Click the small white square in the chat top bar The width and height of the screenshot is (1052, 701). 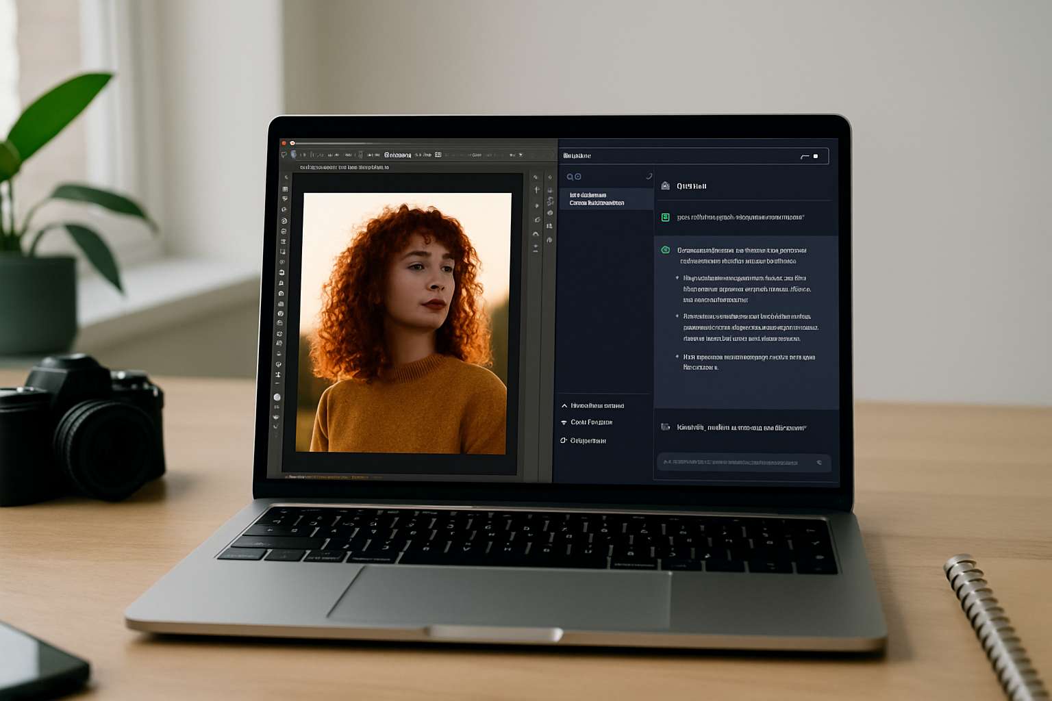click(815, 156)
